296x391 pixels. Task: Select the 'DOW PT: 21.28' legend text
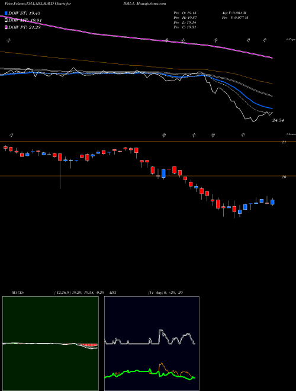[x=24, y=27]
